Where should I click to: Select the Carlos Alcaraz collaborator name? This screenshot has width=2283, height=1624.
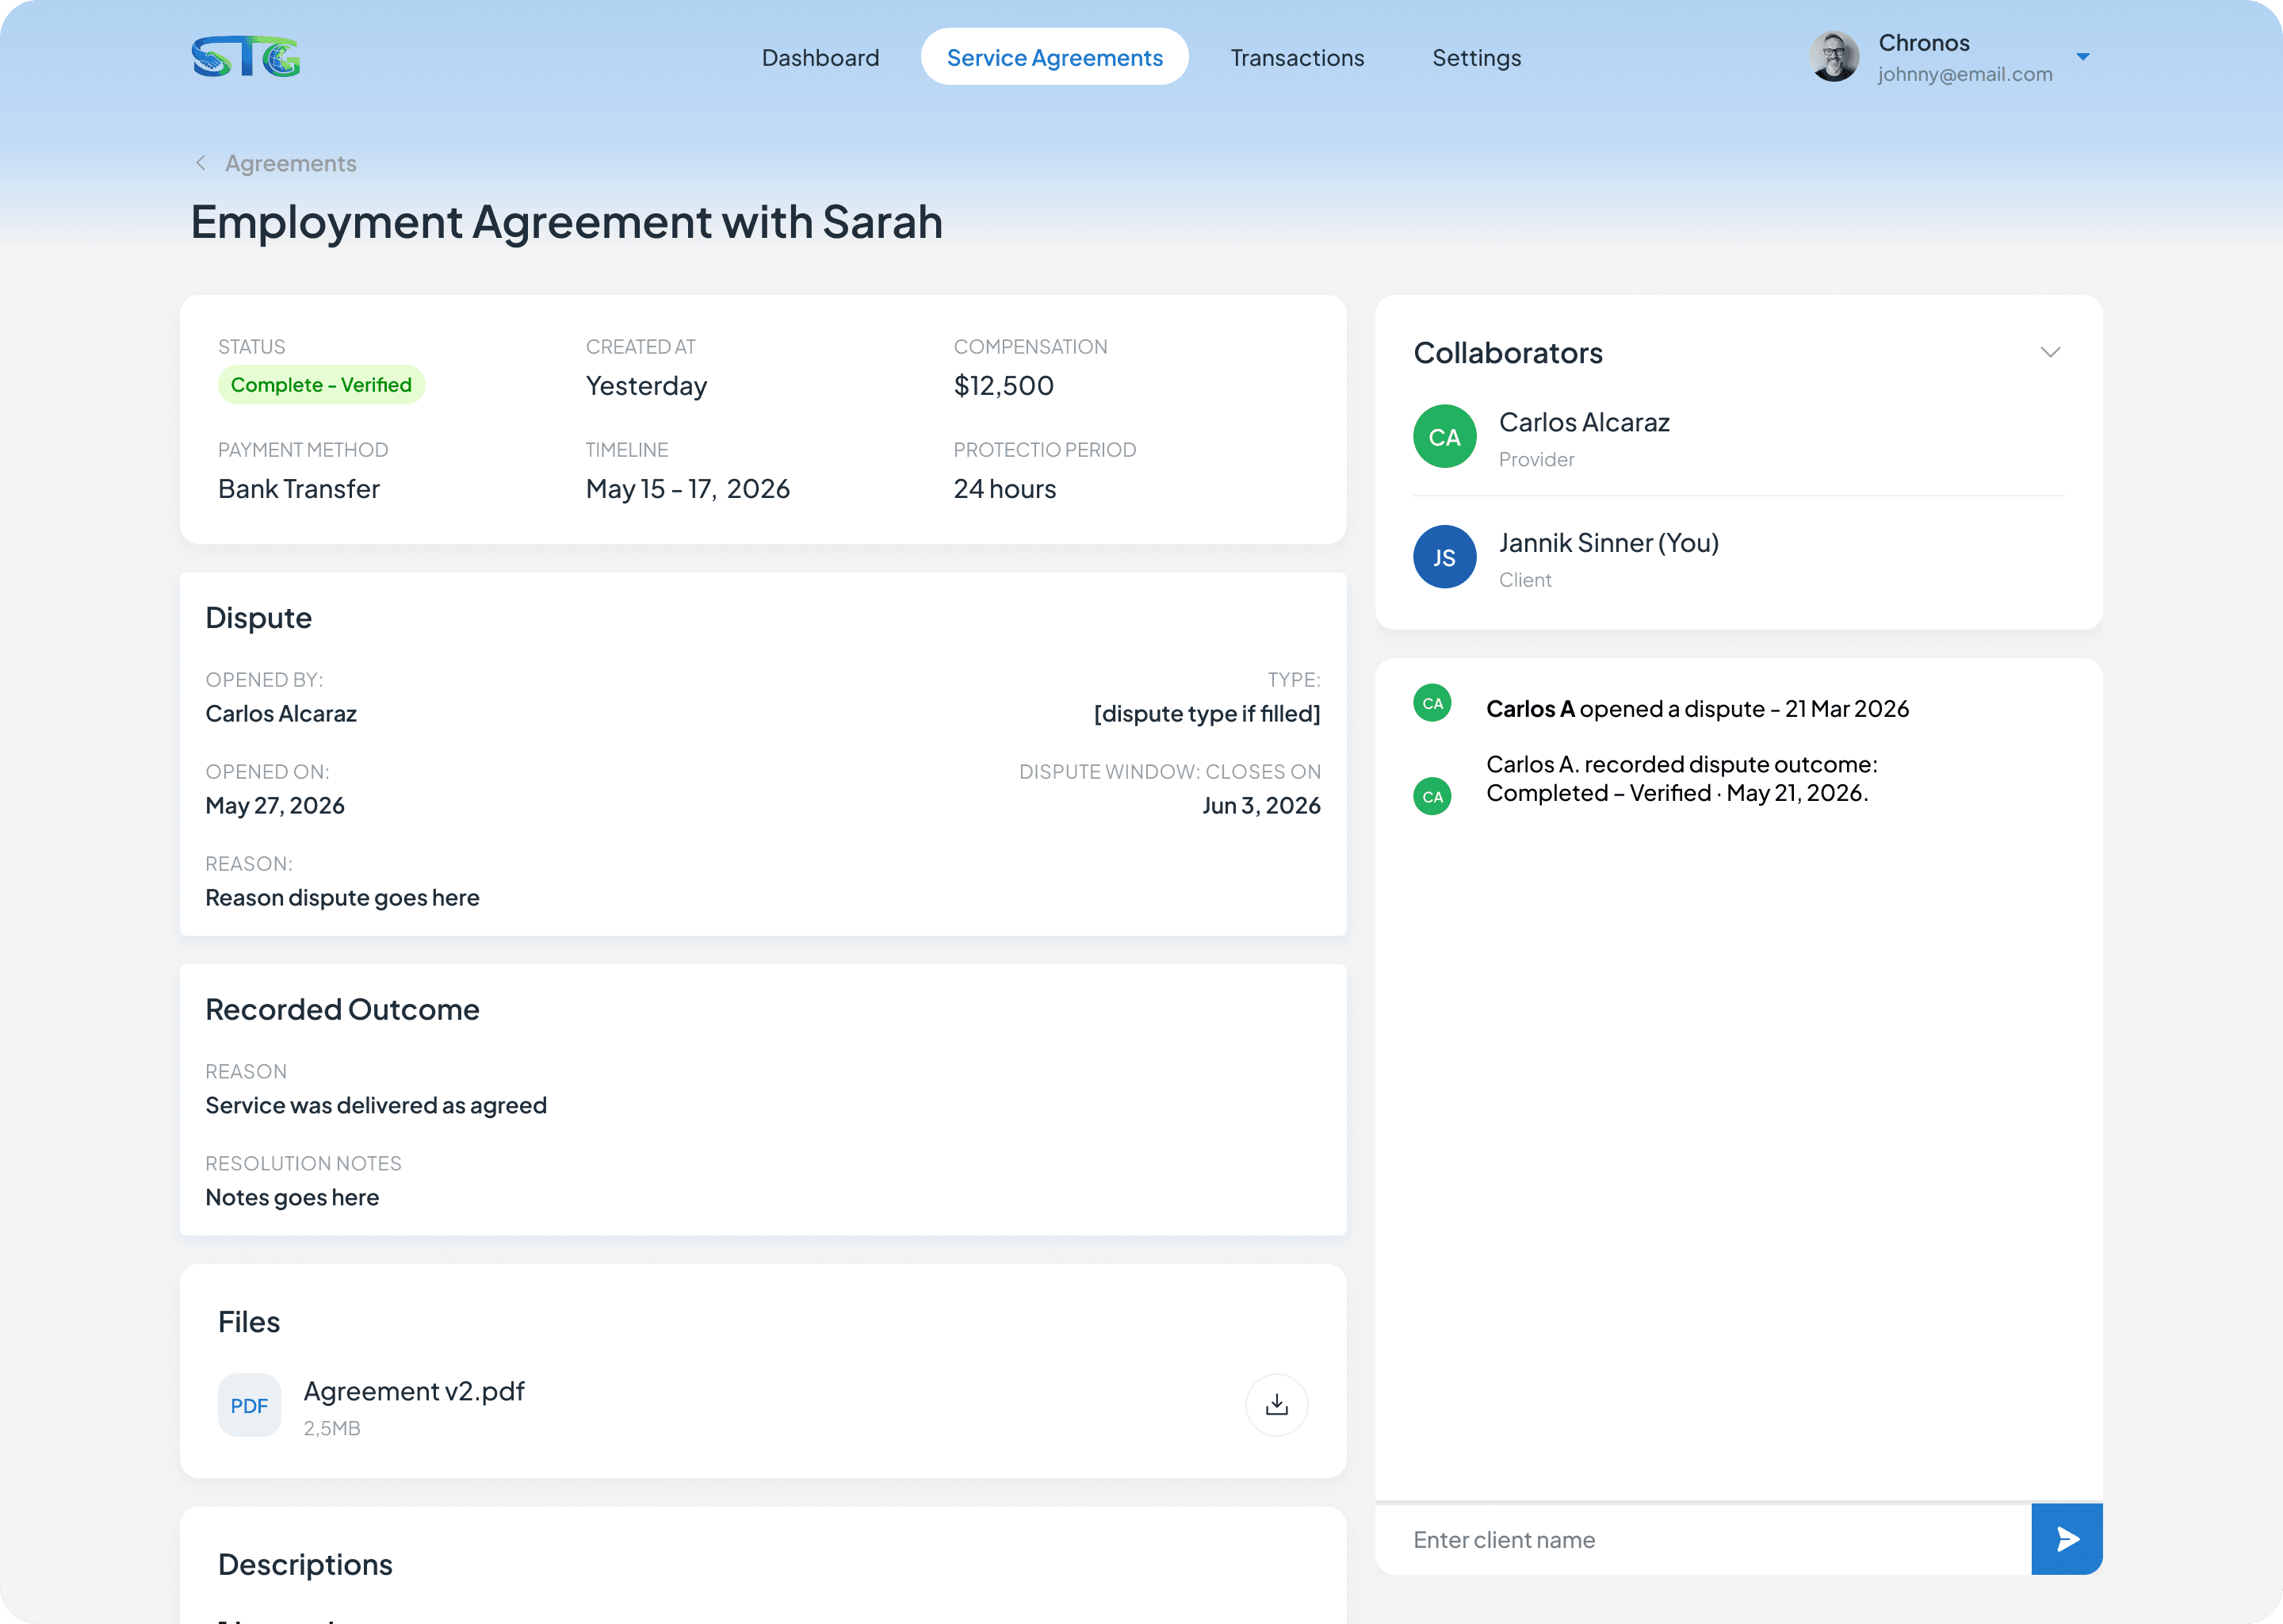[1585, 422]
